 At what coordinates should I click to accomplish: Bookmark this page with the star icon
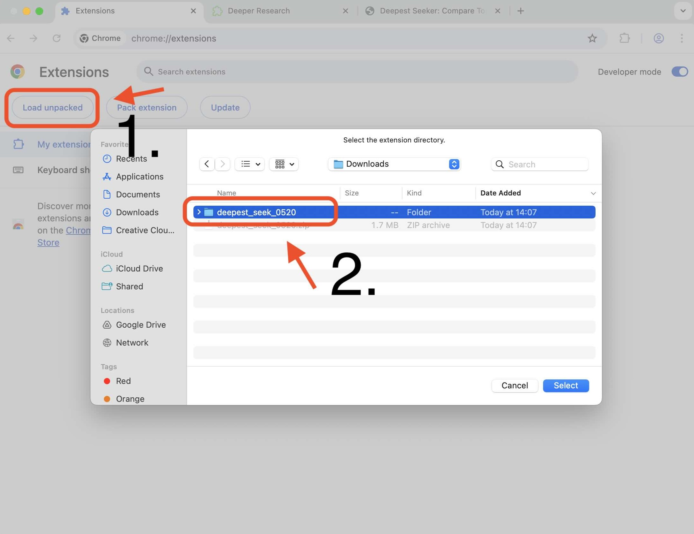[x=592, y=38]
